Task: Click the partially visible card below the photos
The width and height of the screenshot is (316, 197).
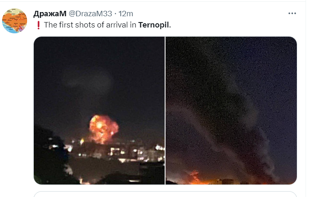Action: tap(165, 194)
